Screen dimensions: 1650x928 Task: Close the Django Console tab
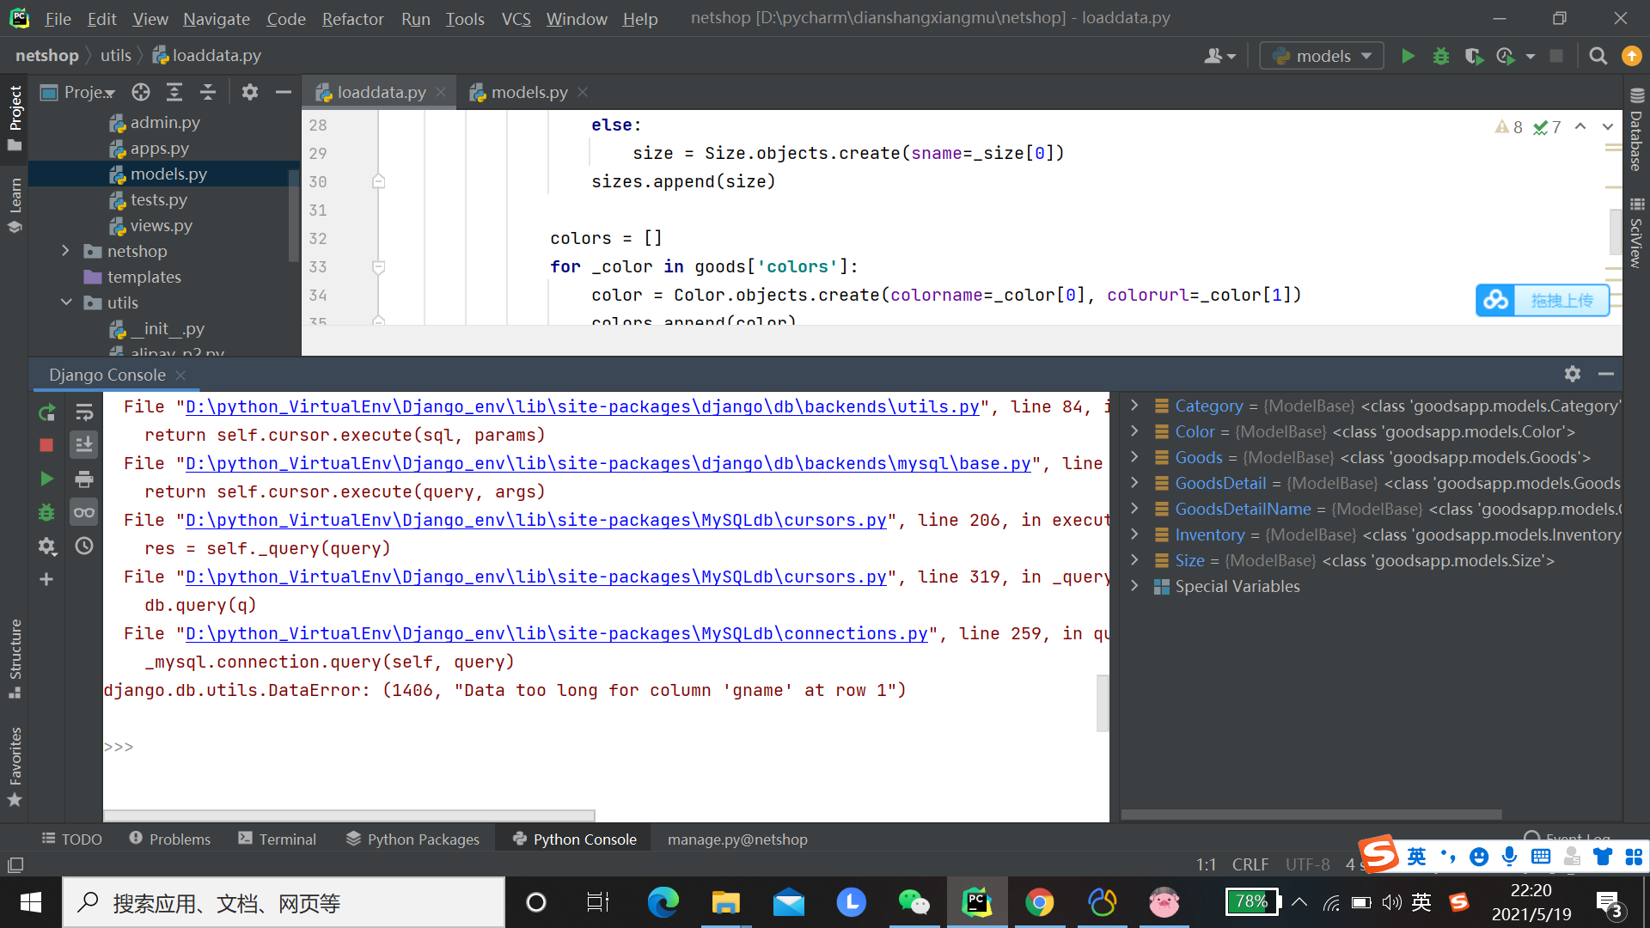[x=180, y=375]
